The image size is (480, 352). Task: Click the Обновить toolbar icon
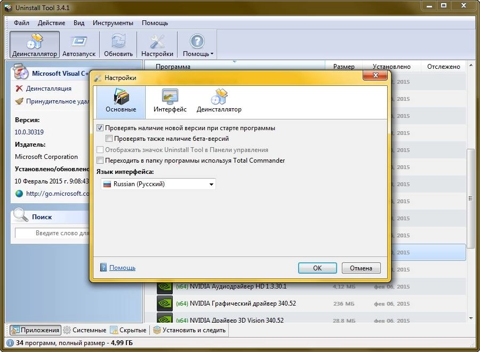(x=118, y=45)
